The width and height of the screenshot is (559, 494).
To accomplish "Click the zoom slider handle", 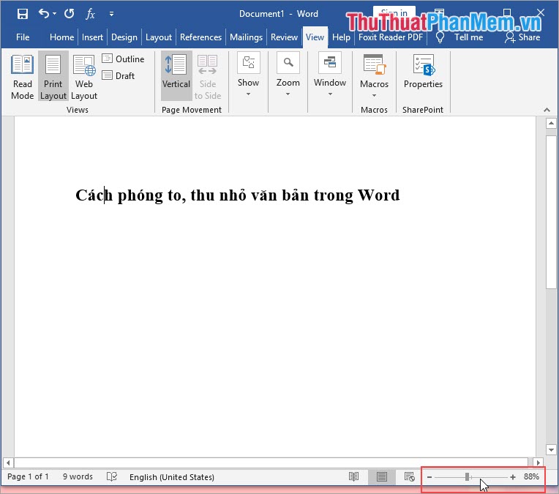I will pyautogui.click(x=467, y=477).
